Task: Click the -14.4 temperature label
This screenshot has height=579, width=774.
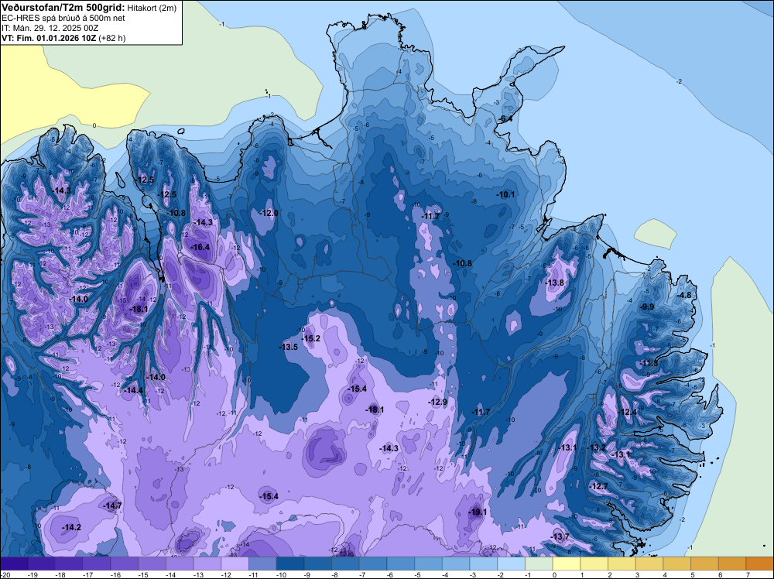Action: pyautogui.click(x=133, y=390)
